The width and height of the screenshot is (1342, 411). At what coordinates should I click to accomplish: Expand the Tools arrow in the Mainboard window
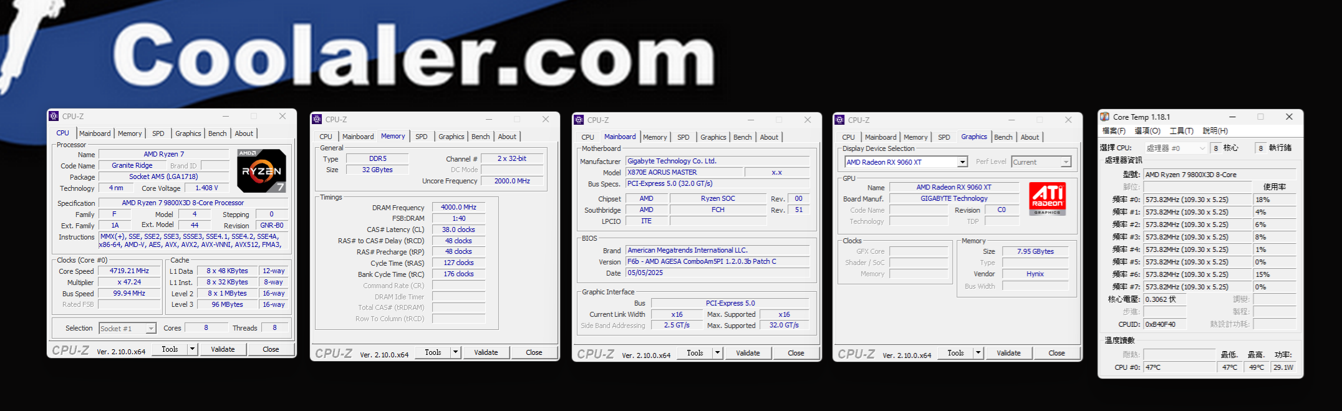tap(717, 353)
